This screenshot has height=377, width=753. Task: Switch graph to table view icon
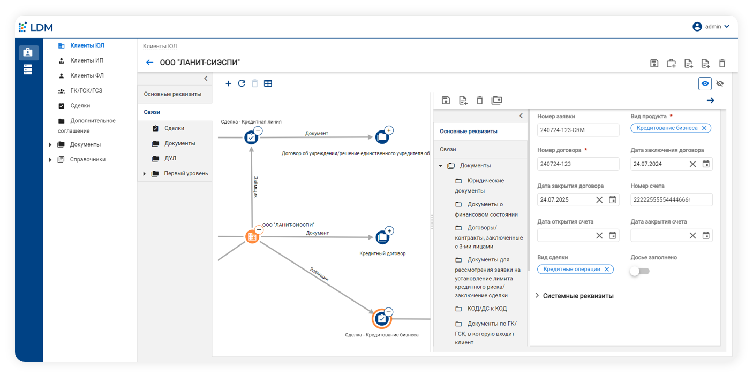268,83
